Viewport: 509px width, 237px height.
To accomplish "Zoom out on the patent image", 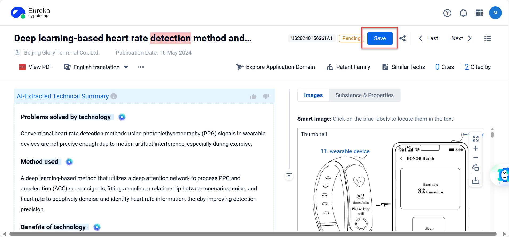I will (x=475, y=158).
